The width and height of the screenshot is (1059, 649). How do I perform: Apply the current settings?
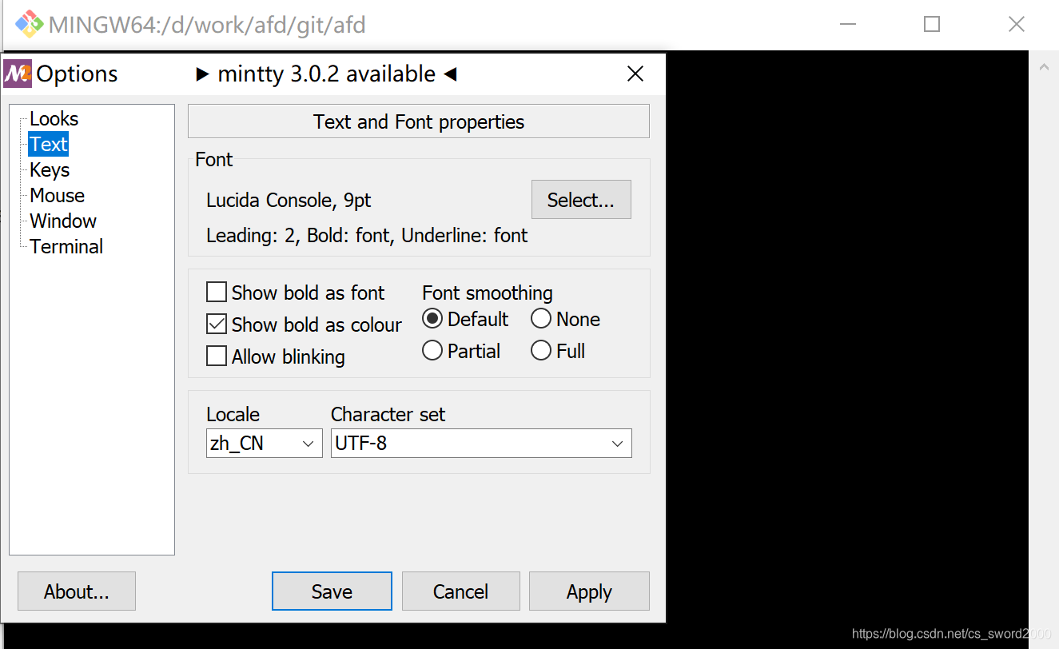589,591
